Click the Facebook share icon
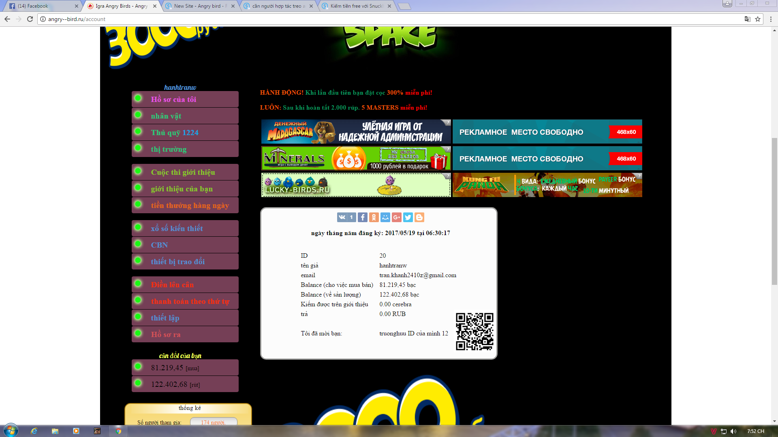778x437 pixels. tap(363, 217)
